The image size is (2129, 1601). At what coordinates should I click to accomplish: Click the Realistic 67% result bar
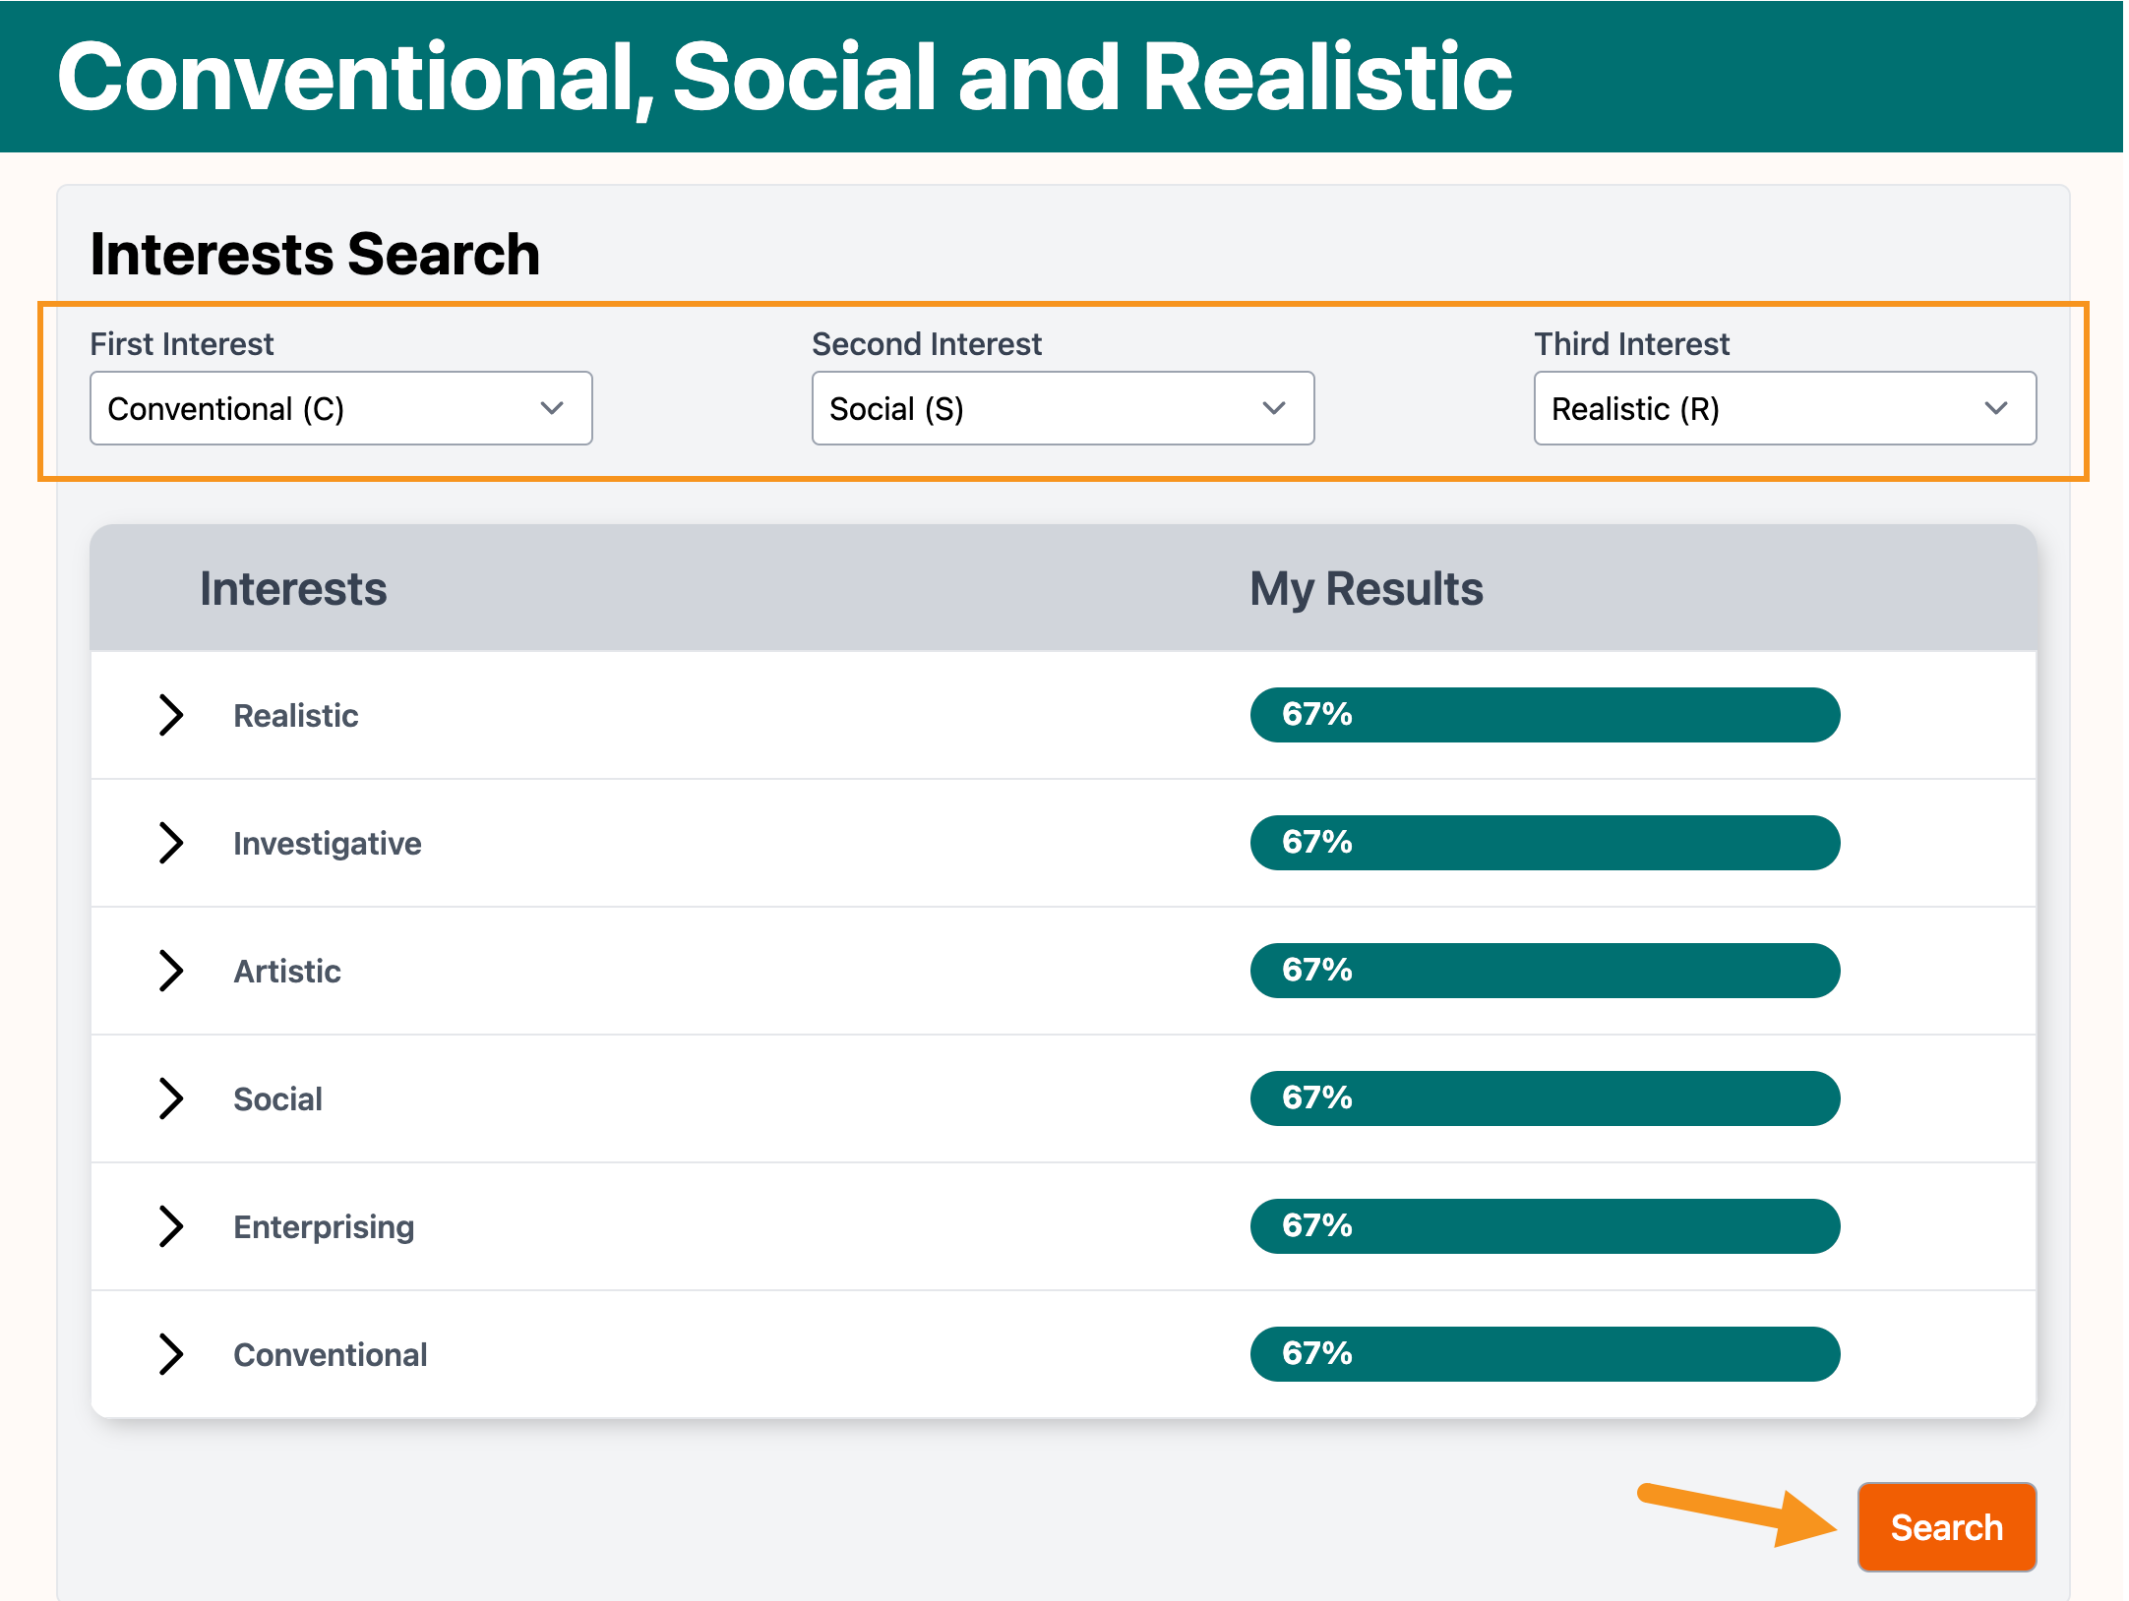[1545, 715]
